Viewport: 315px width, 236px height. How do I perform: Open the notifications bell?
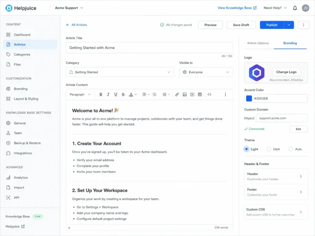point(295,8)
